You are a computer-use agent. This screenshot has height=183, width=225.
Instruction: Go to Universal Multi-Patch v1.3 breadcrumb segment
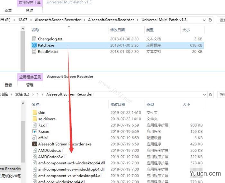pyautogui.click(x=164, y=20)
